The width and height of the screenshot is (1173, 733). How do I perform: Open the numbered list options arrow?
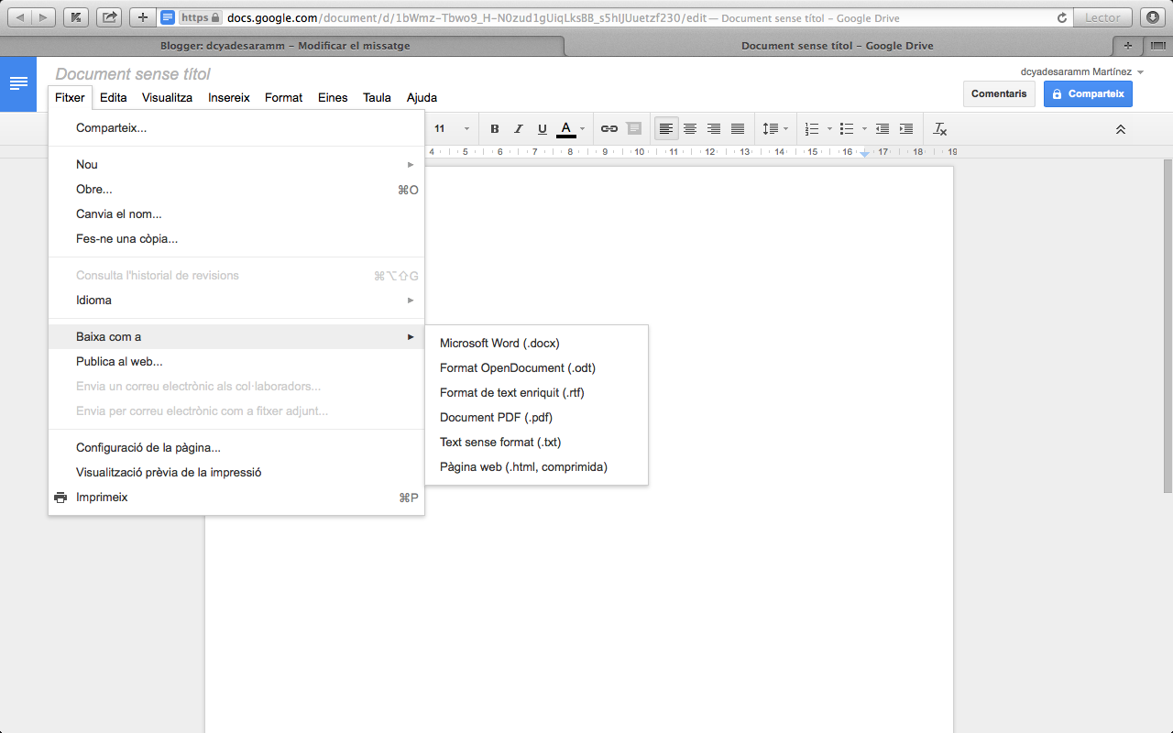[x=829, y=129]
